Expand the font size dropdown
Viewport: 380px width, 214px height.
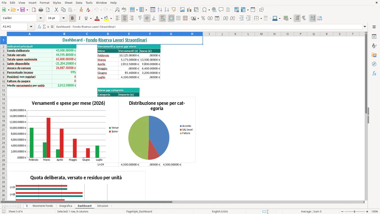coord(64,18)
